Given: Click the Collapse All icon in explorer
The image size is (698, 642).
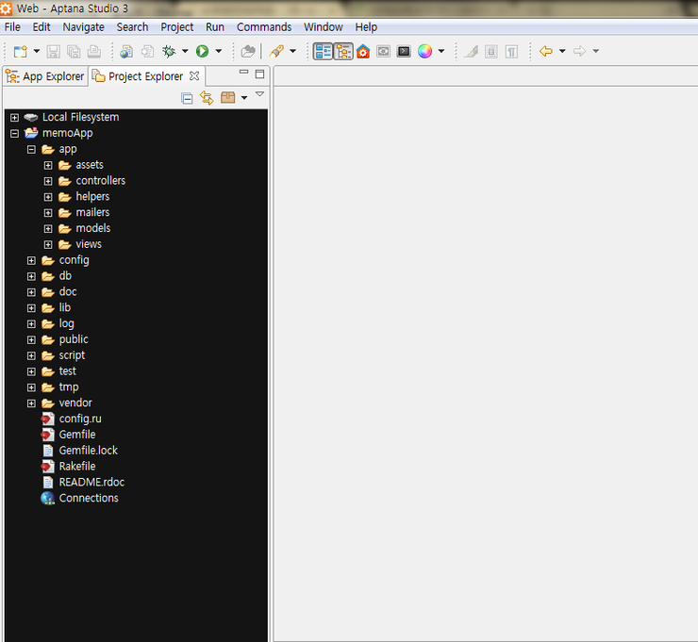Looking at the screenshot, I should pyautogui.click(x=188, y=98).
